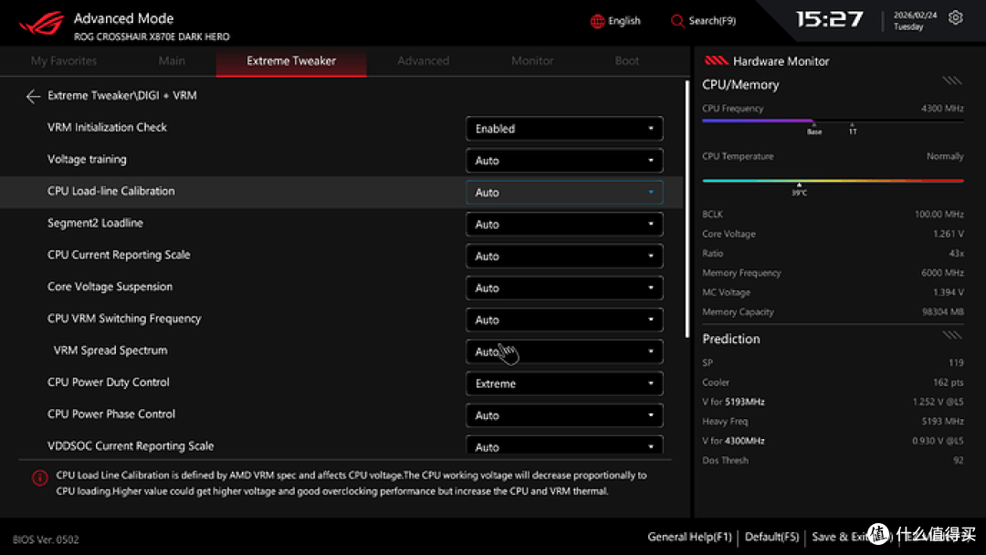Open VRM Spread Spectrum dropdown
This screenshot has width=986, height=555.
[x=564, y=351]
